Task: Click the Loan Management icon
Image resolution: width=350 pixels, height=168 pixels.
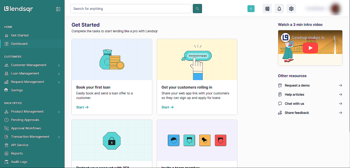Action: click(6, 73)
